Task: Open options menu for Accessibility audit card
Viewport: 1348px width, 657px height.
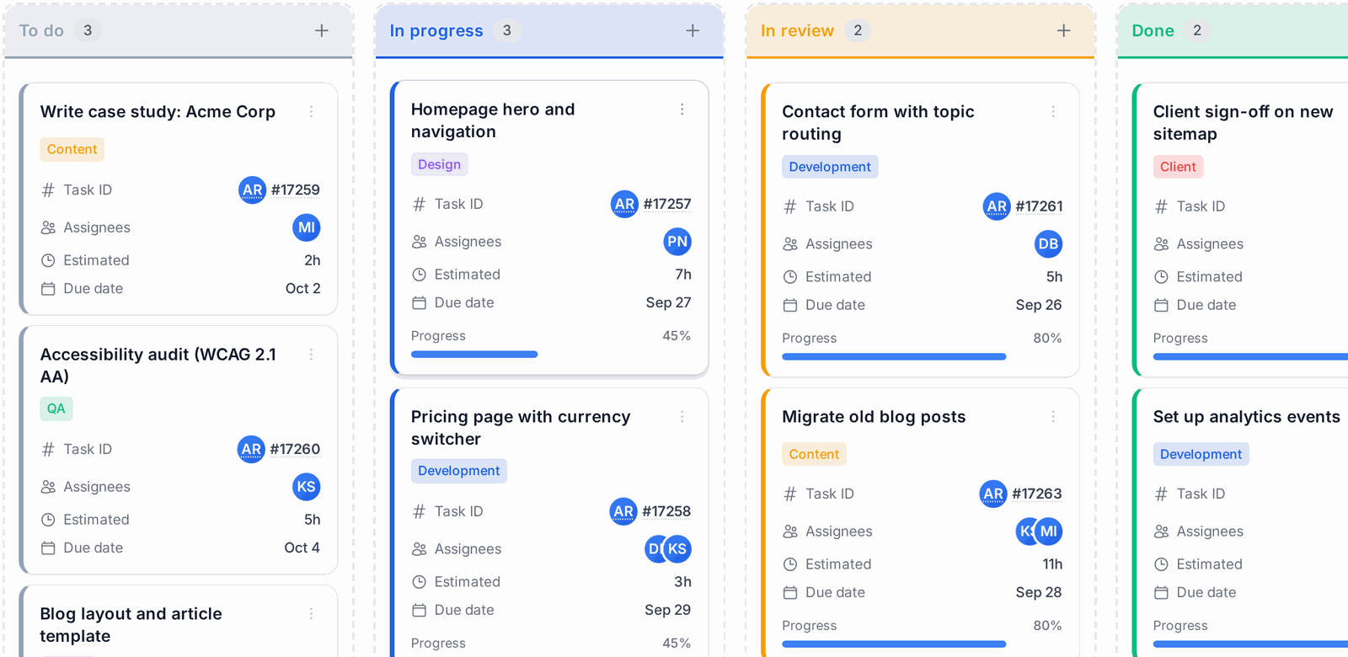Action: pyautogui.click(x=311, y=355)
